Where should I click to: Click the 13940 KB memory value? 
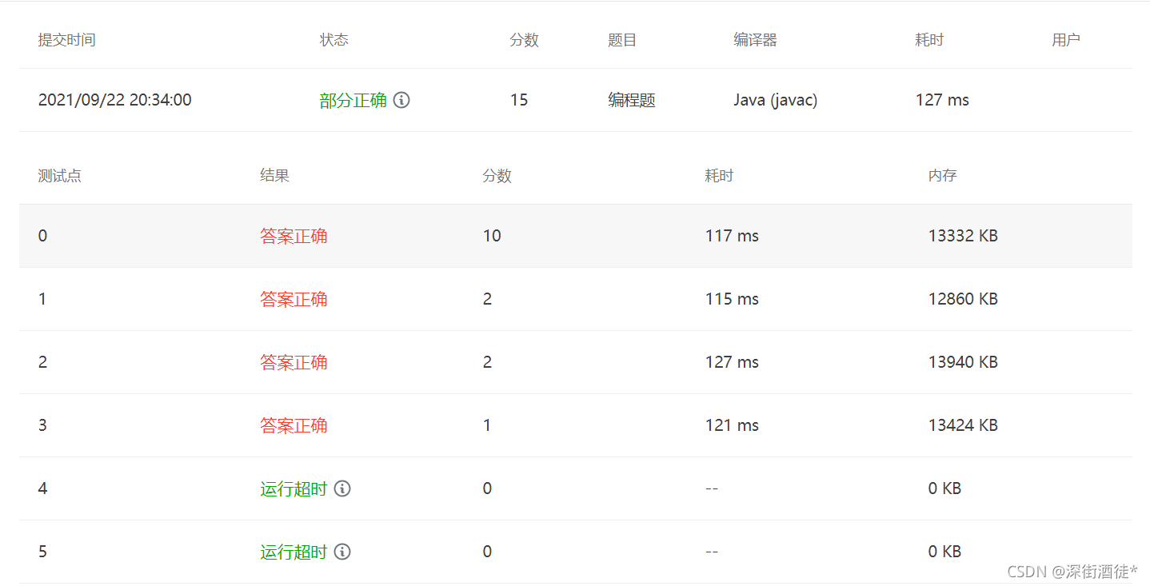(963, 362)
